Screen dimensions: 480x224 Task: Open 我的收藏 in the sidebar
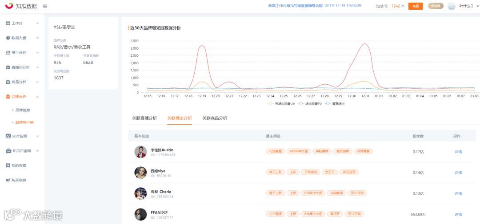point(19,165)
